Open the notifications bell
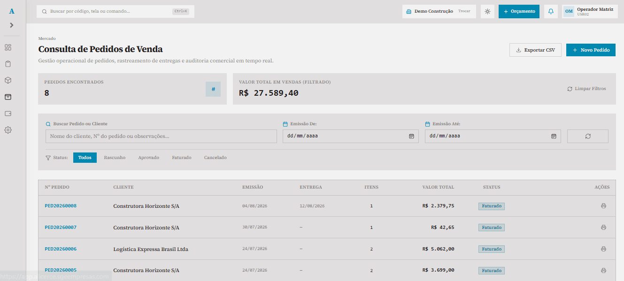The height and width of the screenshot is (281, 624). pyautogui.click(x=551, y=11)
